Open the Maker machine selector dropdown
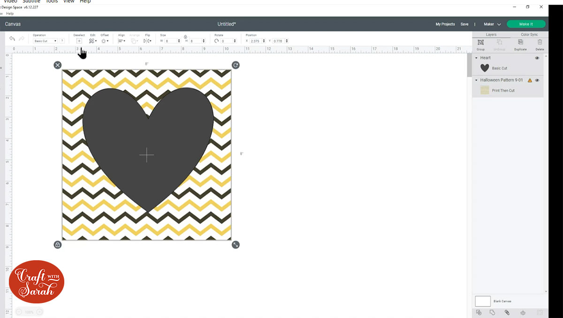The height and width of the screenshot is (318, 563). coord(492,24)
